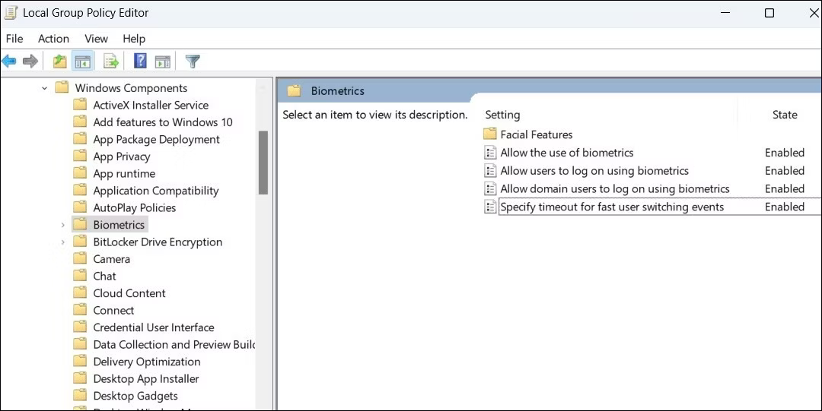Select Allow the use of biometrics policy
This screenshot has height=411, width=822.
[566, 153]
